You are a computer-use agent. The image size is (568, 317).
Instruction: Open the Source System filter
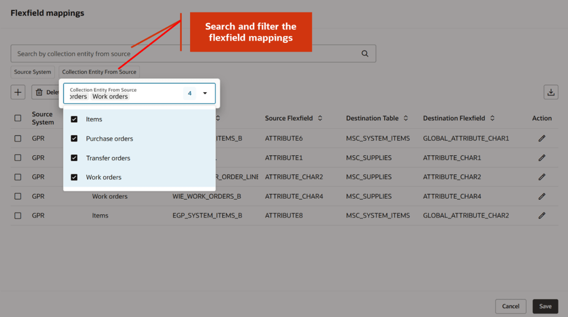(x=33, y=72)
